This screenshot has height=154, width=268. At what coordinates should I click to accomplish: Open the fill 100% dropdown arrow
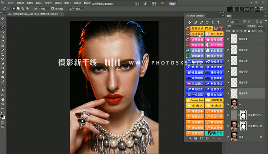(x=265, y=31)
